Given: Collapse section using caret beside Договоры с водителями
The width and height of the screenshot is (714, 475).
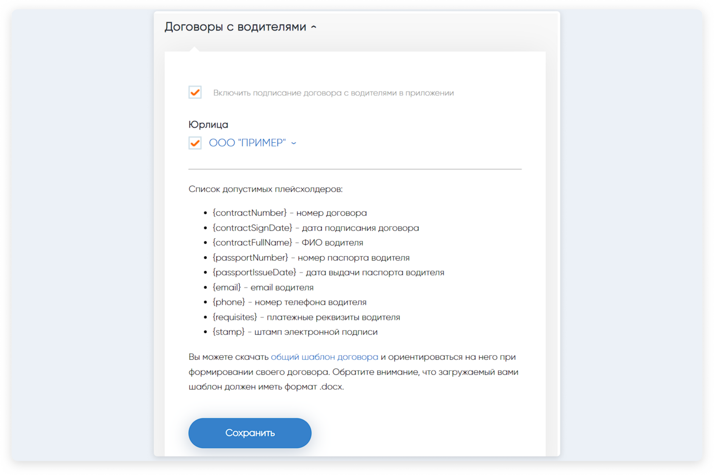Looking at the screenshot, I should (314, 27).
